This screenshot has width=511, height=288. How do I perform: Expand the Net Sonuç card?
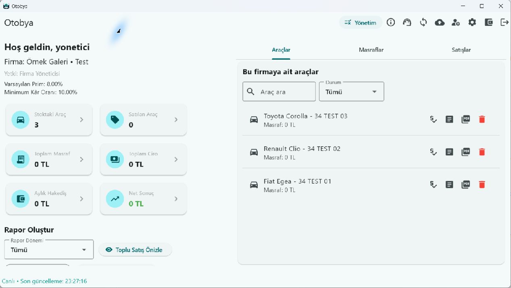tap(143, 199)
